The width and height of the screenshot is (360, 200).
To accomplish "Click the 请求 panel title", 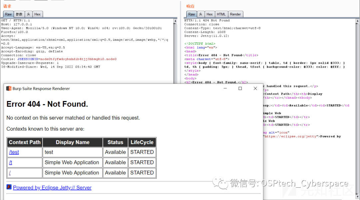I will point(7,6).
